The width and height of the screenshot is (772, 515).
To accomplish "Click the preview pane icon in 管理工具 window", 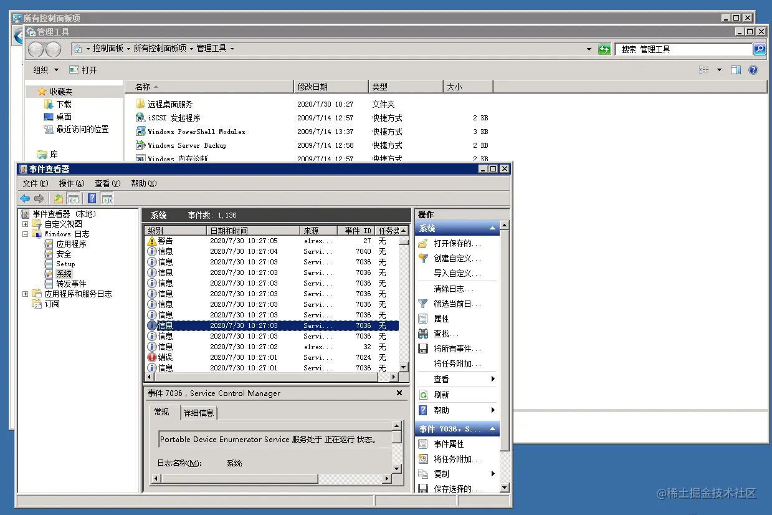I will pos(736,70).
